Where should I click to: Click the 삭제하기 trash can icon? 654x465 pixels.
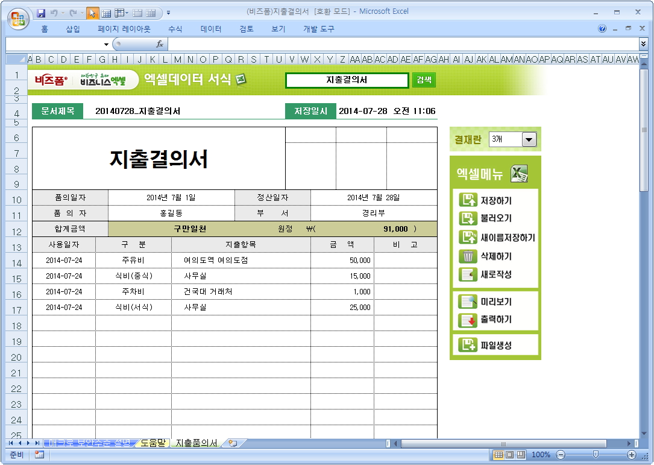pyautogui.click(x=468, y=256)
